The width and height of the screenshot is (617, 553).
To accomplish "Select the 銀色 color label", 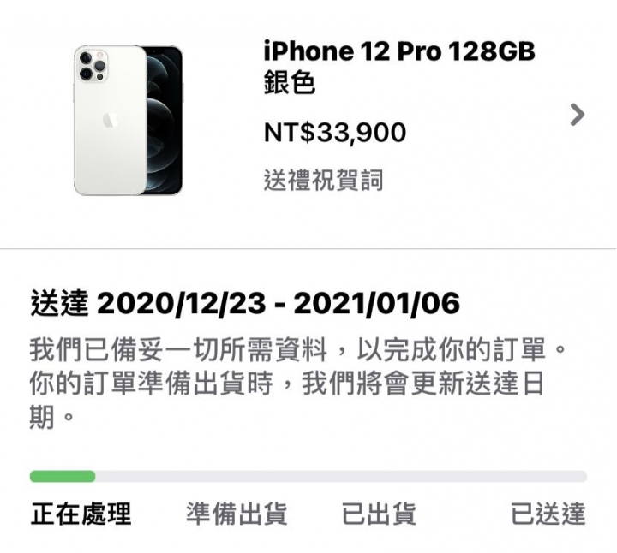I will 290,82.
